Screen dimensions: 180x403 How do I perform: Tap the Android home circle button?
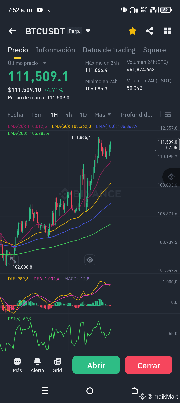90,391
